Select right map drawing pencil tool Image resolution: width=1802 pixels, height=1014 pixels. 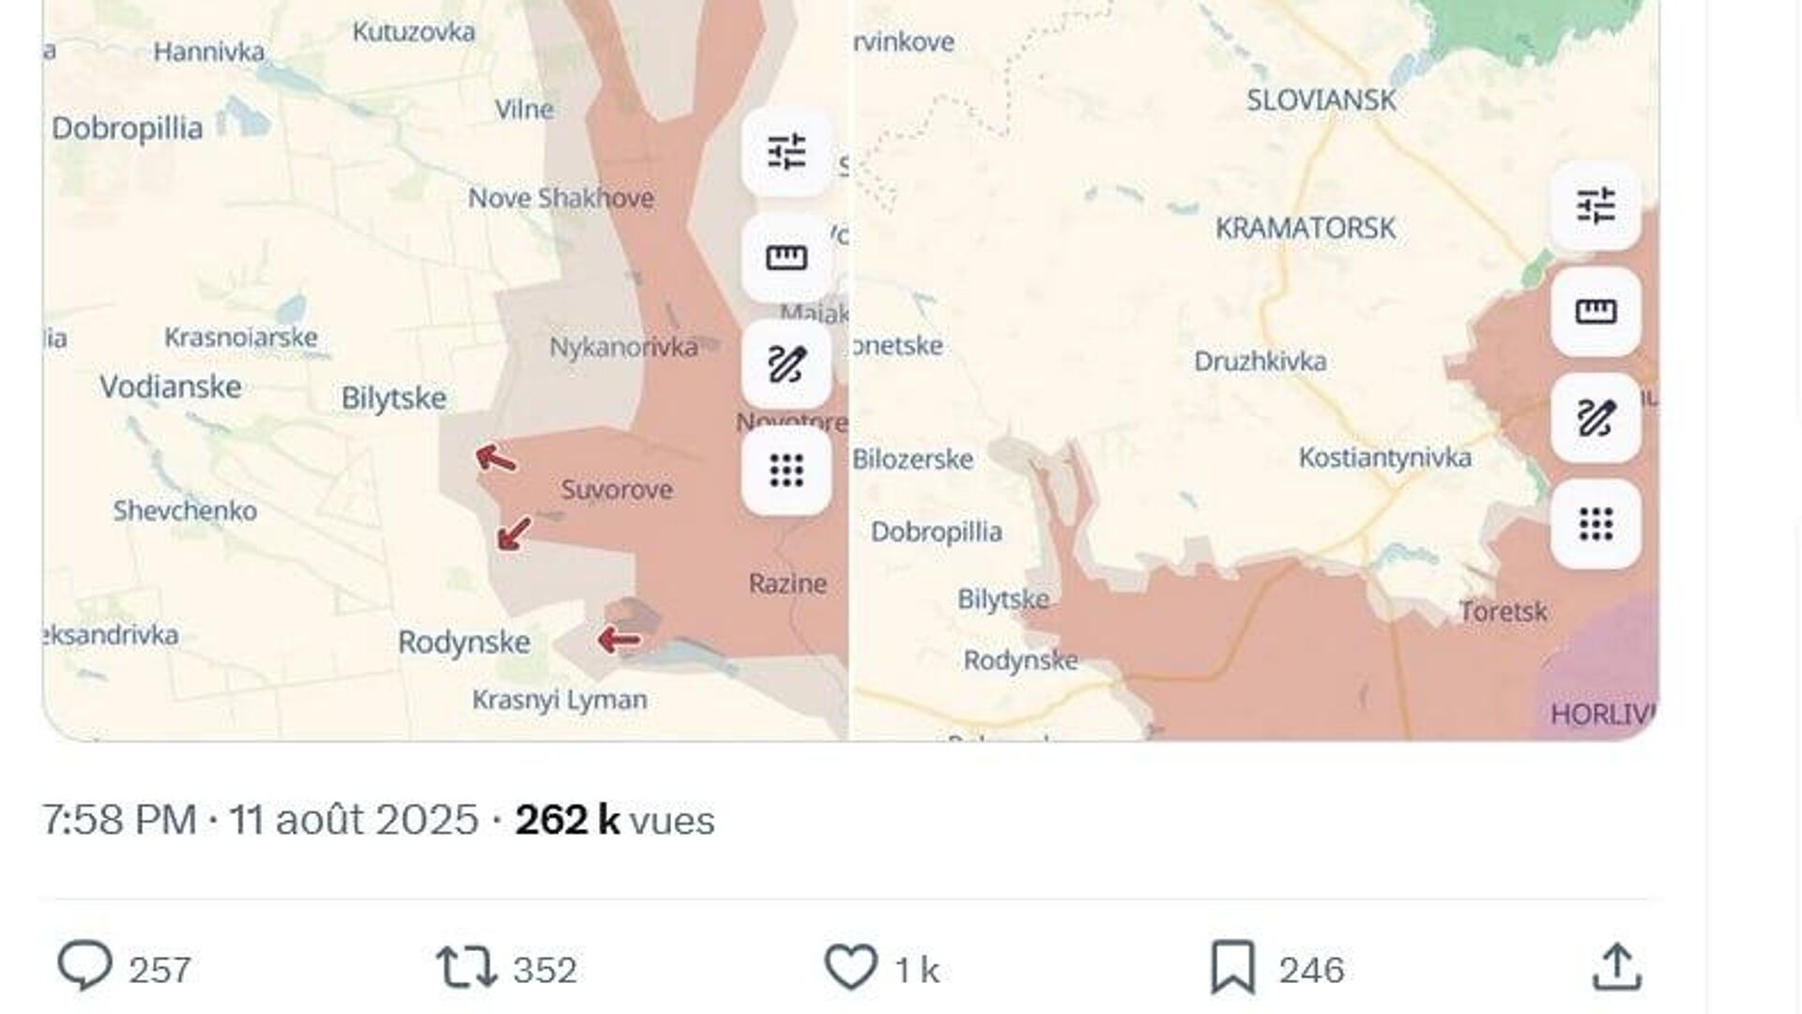coord(1596,417)
